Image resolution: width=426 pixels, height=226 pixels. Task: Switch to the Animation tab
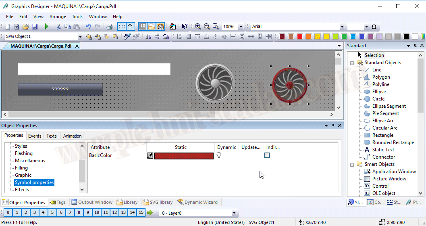(x=72, y=136)
